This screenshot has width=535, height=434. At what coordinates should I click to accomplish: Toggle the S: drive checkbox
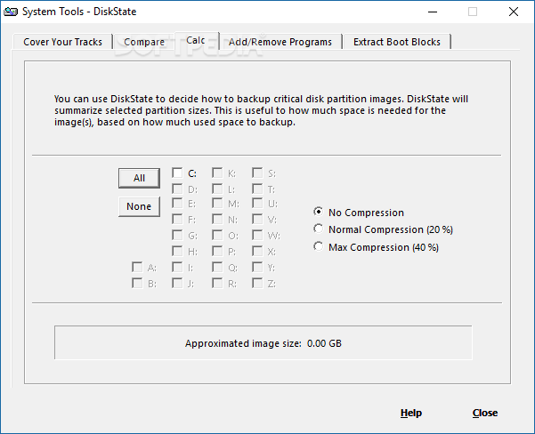(257, 173)
